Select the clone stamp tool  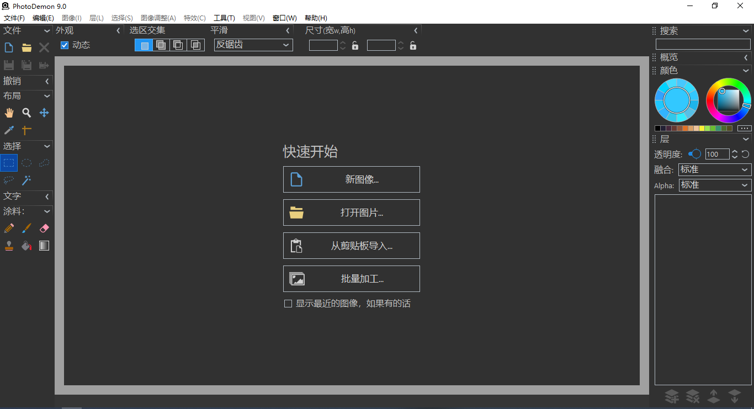8,245
